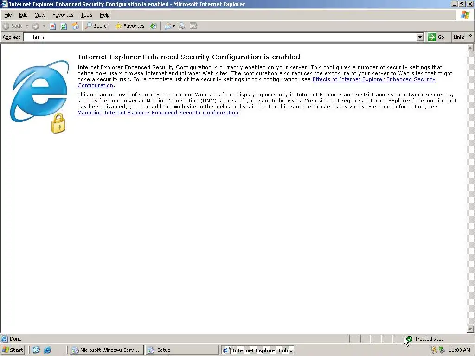Screen dimensions: 475x356
Task: Restore the Internet Explorer window
Action: pos(462,4)
